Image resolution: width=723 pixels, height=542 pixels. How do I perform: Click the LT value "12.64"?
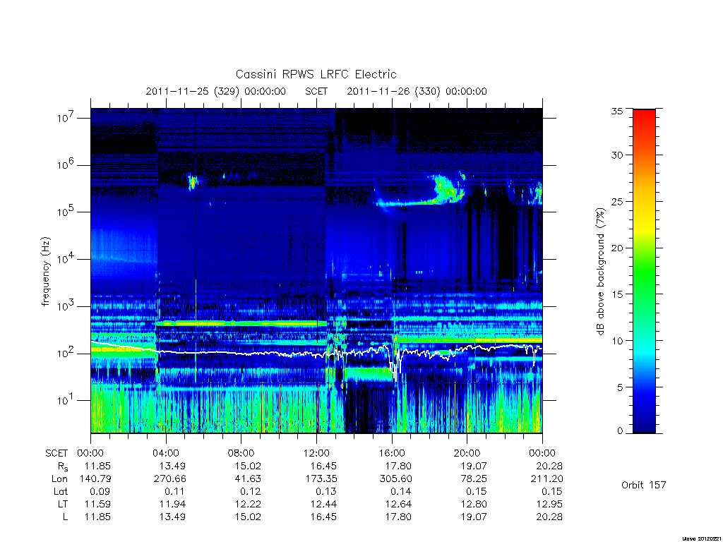(398, 504)
